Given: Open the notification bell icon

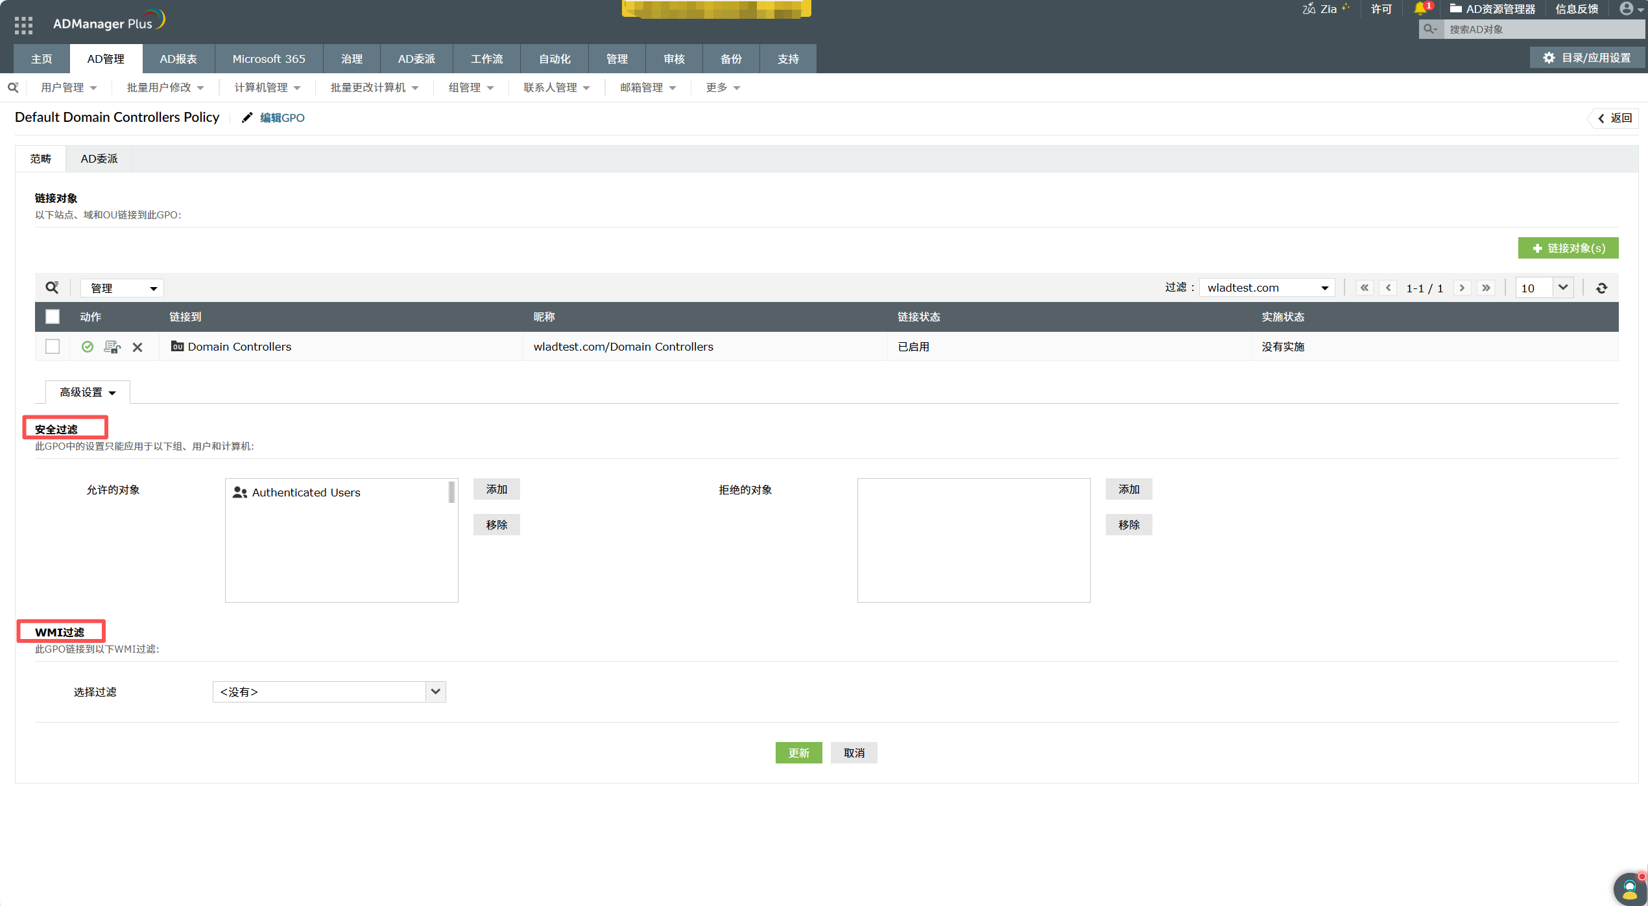Looking at the screenshot, I should (1420, 9).
